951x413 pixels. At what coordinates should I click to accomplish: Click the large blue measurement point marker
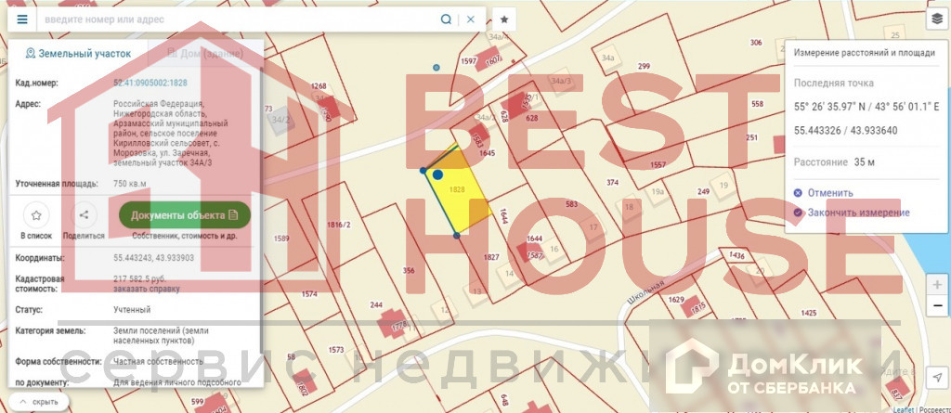click(437, 174)
